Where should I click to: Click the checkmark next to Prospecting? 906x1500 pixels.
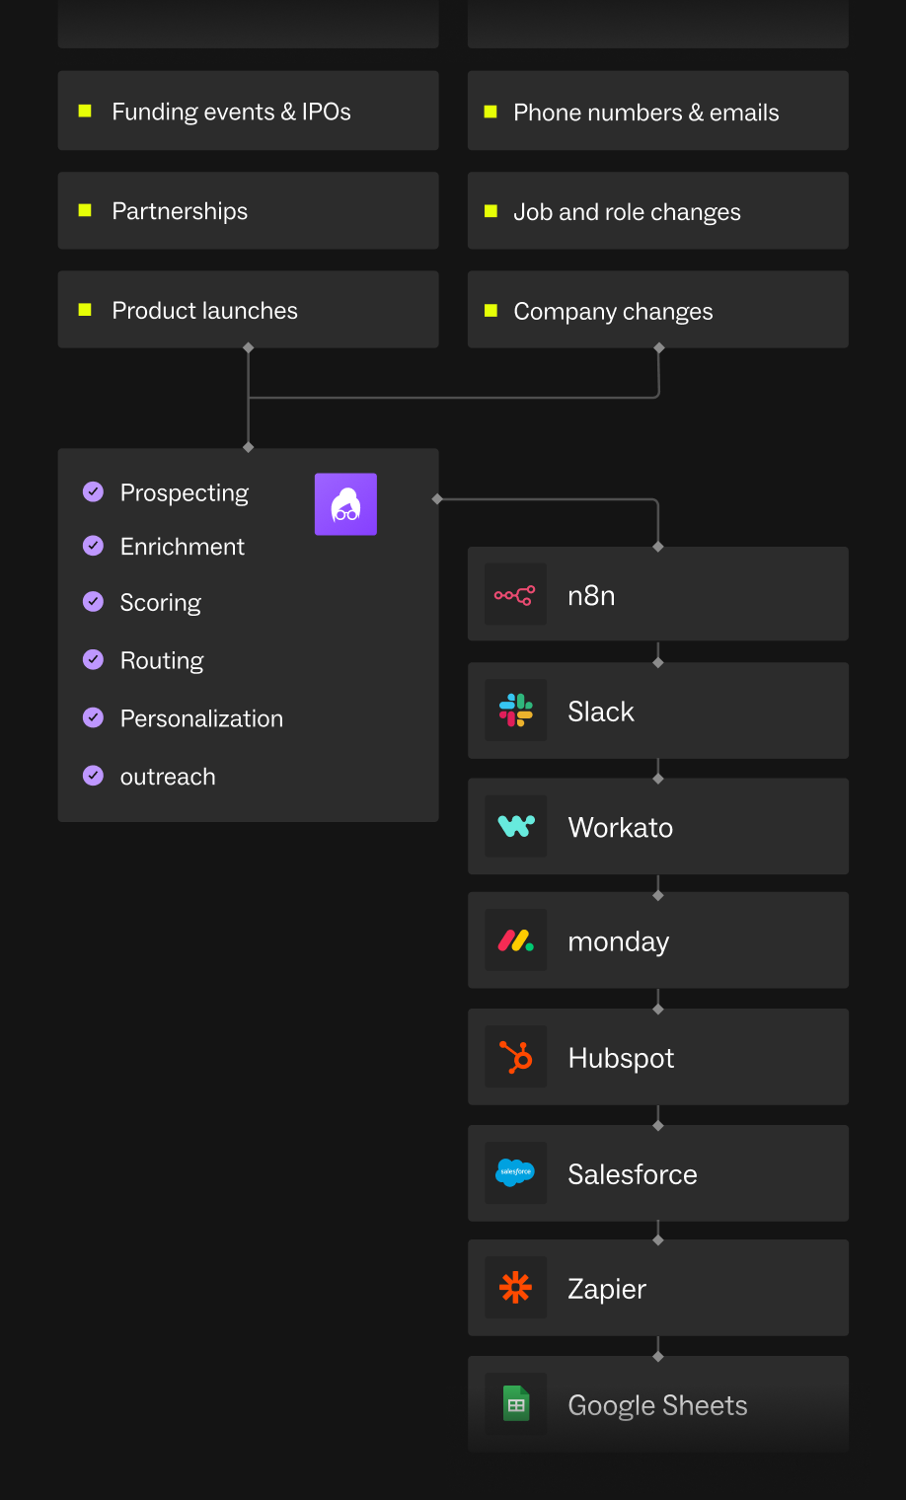click(x=94, y=491)
